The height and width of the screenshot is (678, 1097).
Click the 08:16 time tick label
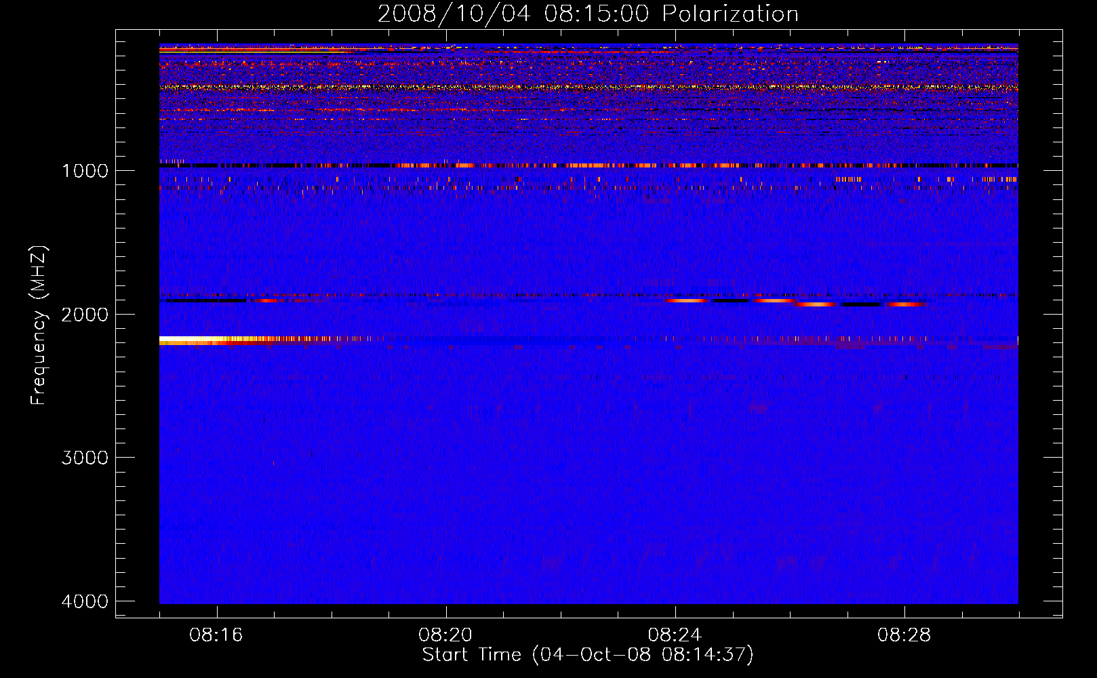coord(216,635)
